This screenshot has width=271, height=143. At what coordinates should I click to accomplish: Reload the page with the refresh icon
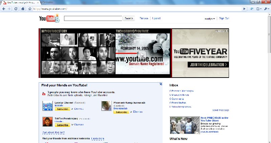(x=16, y=9)
